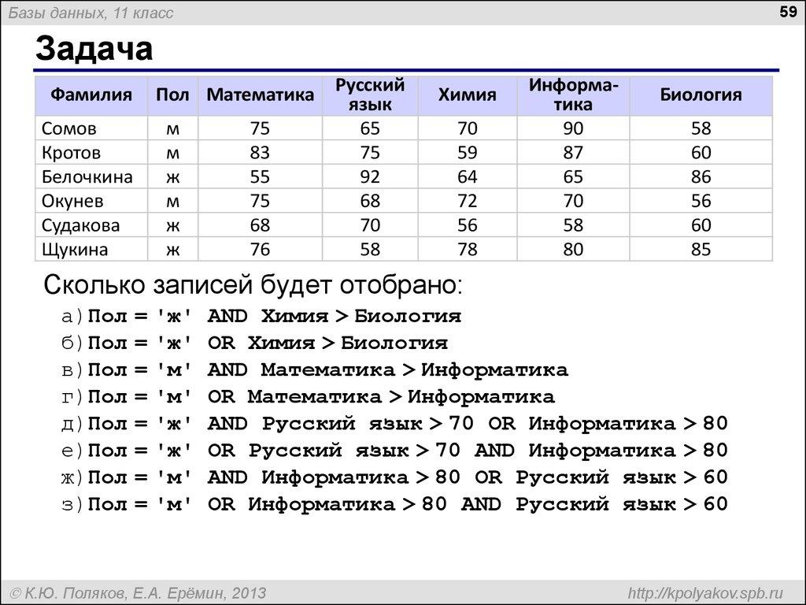Select the Русский язык column header
Image resolution: width=806 pixels, height=605 pixels.
click(368, 94)
